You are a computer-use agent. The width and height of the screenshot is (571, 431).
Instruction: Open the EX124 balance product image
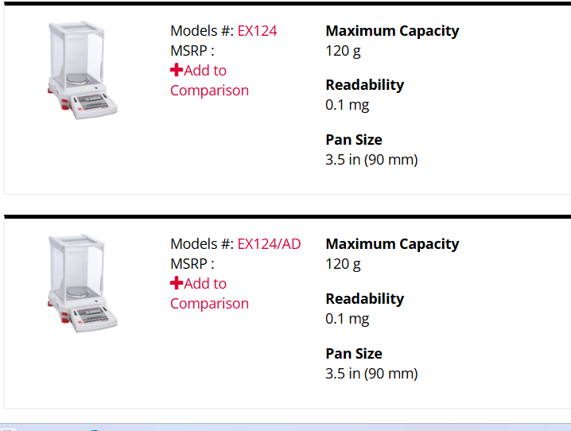click(82, 70)
